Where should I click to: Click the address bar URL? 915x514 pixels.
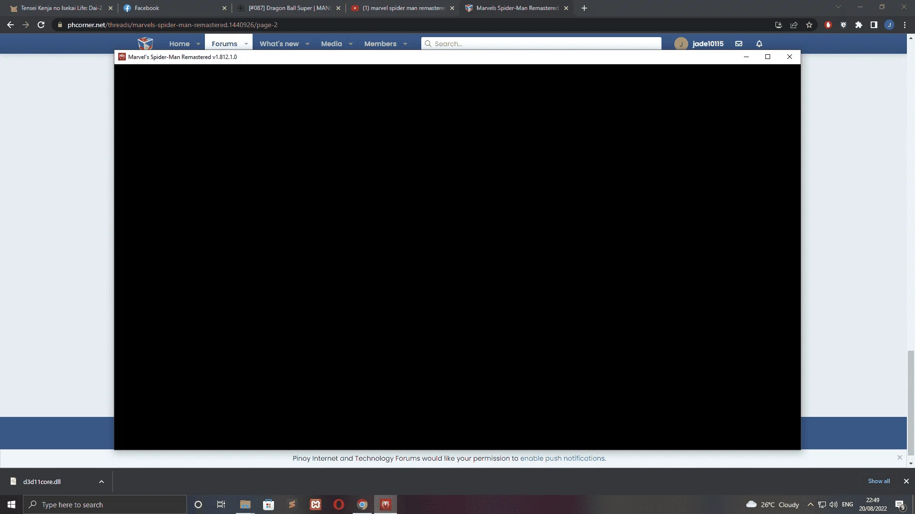click(x=173, y=25)
